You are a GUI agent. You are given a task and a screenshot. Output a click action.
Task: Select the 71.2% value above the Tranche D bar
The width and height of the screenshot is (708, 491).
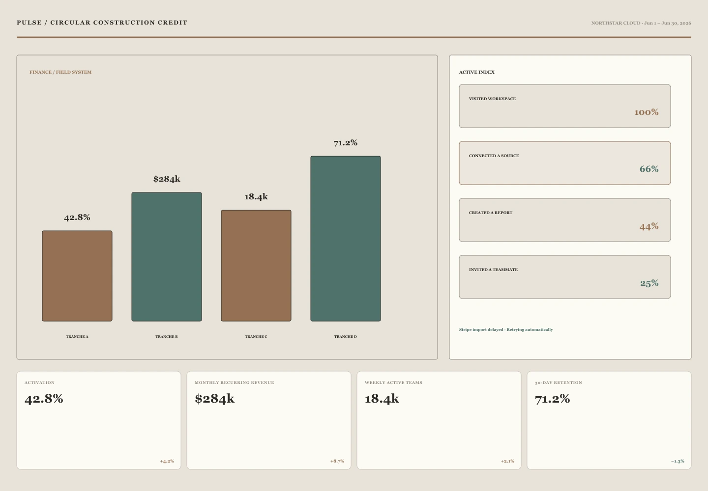346,143
